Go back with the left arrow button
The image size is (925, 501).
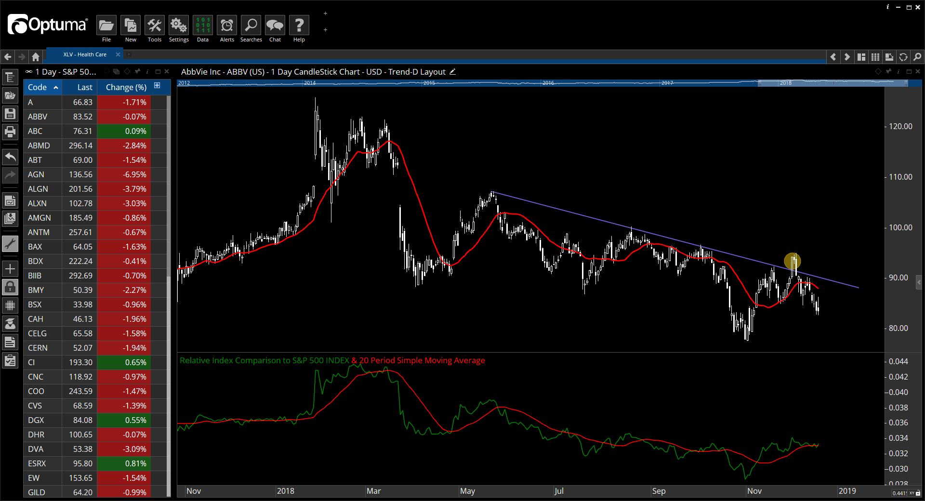point(8,57)
